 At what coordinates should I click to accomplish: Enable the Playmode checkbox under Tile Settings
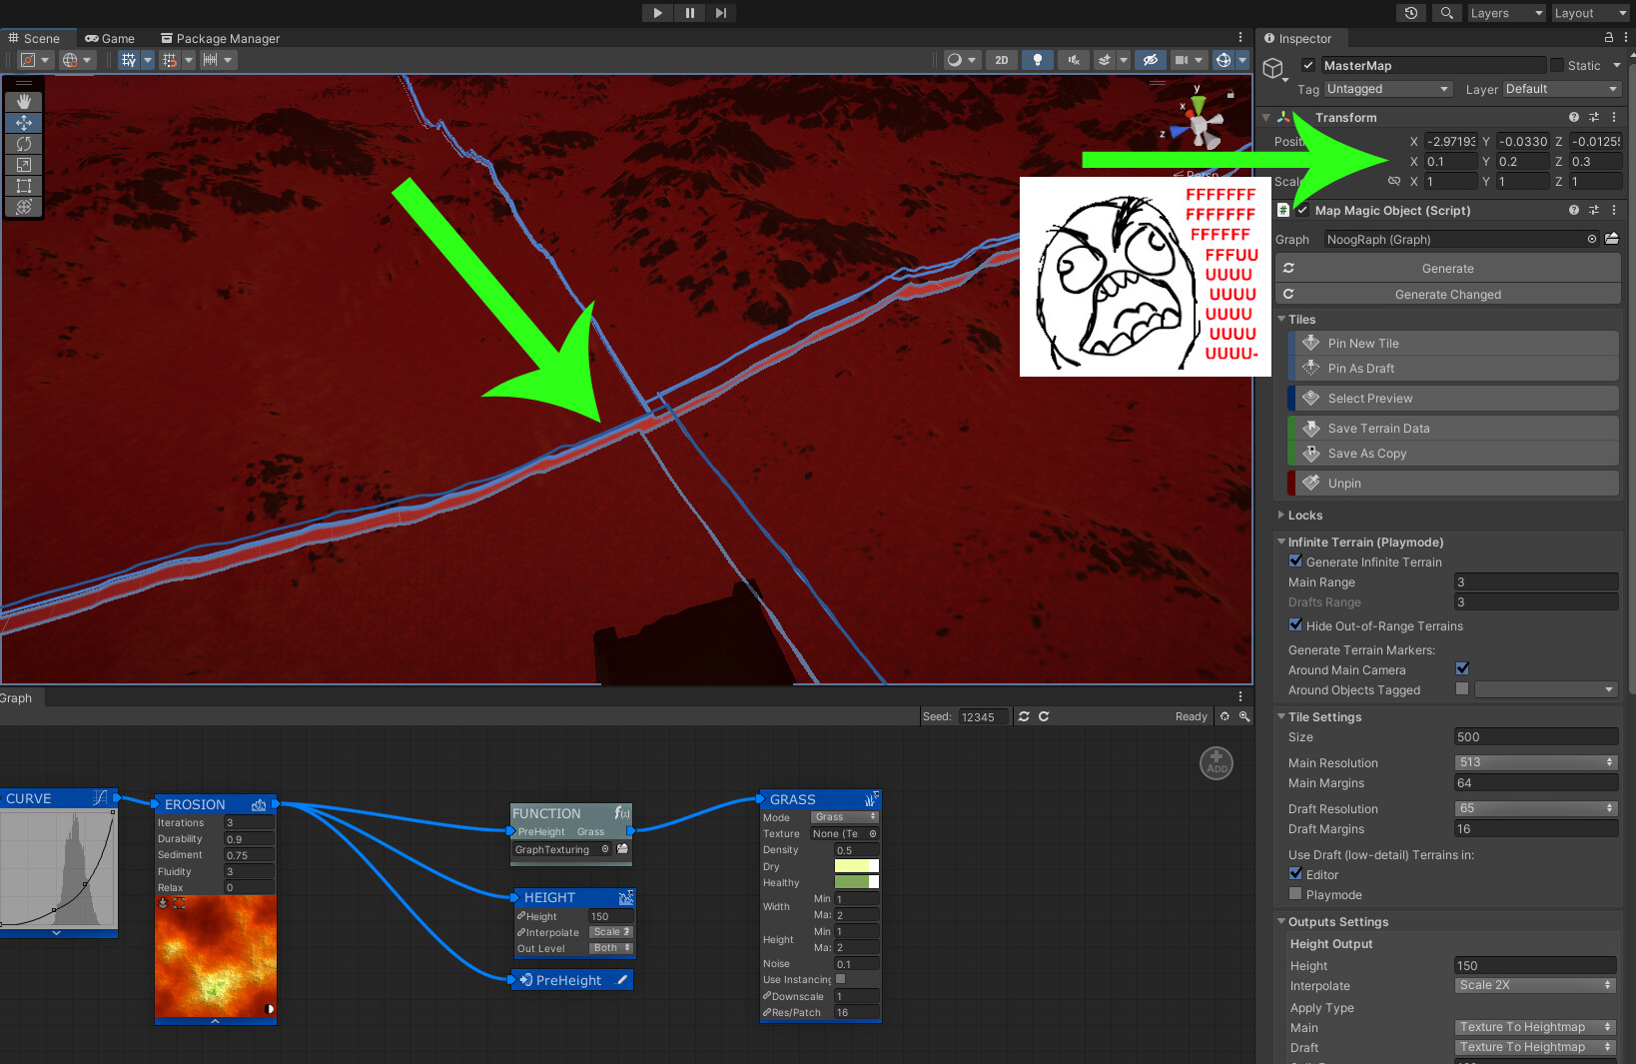click(x=1295, y=893)
